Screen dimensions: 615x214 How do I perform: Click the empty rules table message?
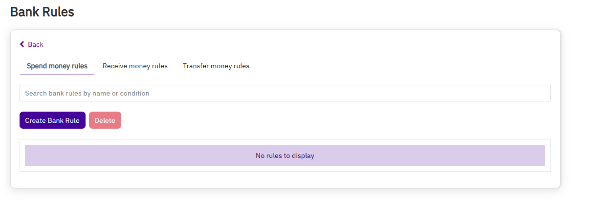[285, 156]
